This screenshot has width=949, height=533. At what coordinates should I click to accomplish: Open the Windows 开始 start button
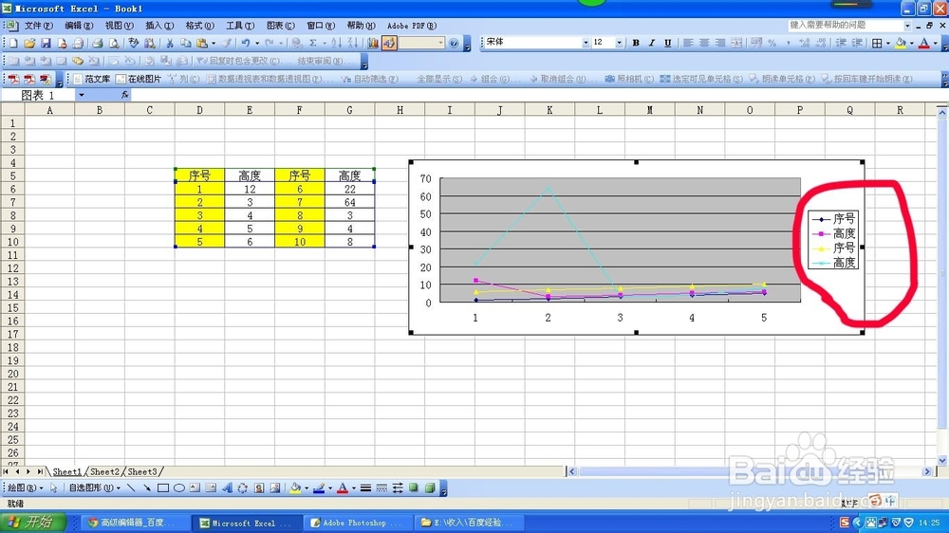tap(33, 523)
